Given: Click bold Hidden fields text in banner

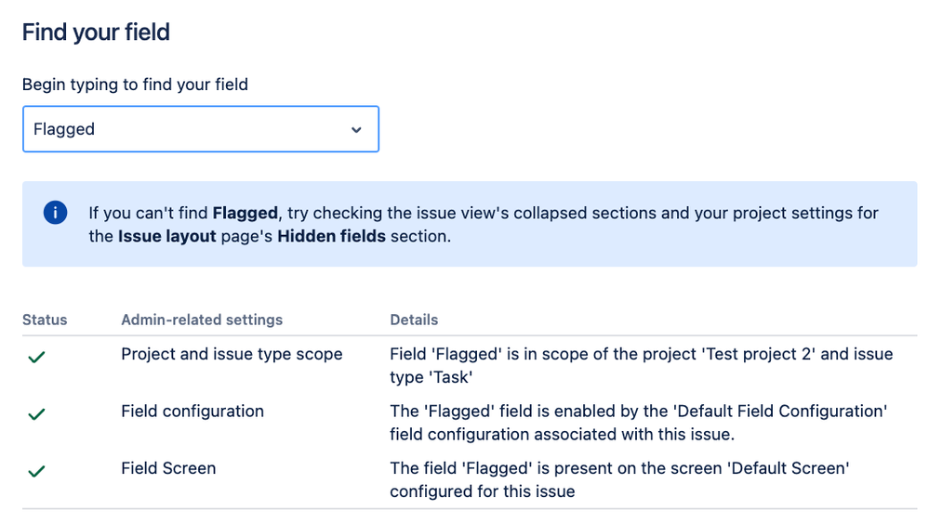Looking at the screenshot, I should pos(331,236).
